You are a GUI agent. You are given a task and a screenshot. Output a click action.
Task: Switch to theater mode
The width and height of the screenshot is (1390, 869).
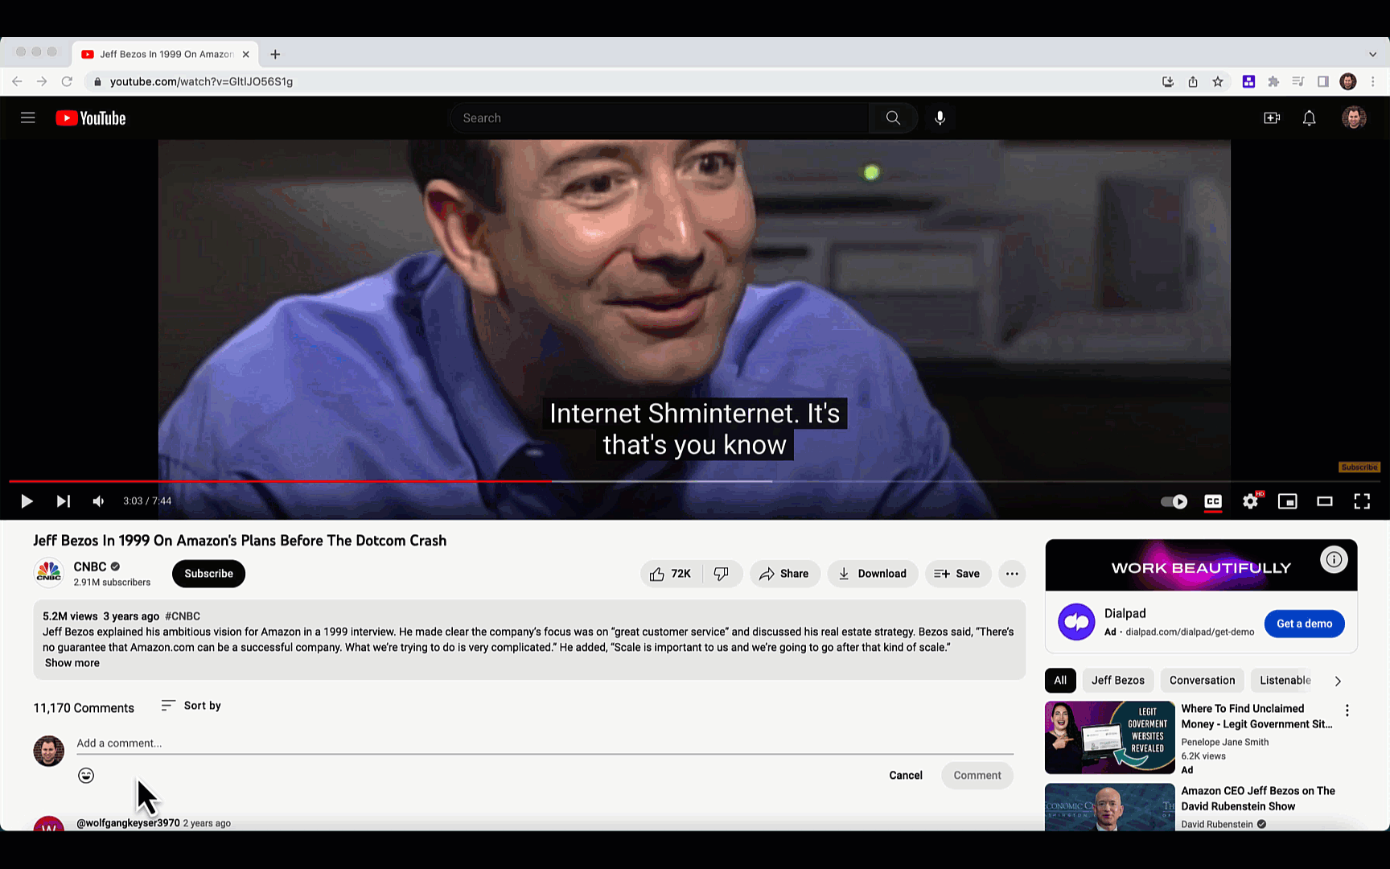1325,501
